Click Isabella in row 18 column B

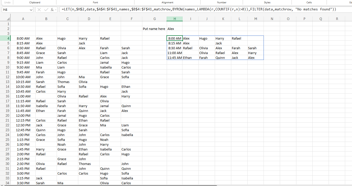[46, 106]
